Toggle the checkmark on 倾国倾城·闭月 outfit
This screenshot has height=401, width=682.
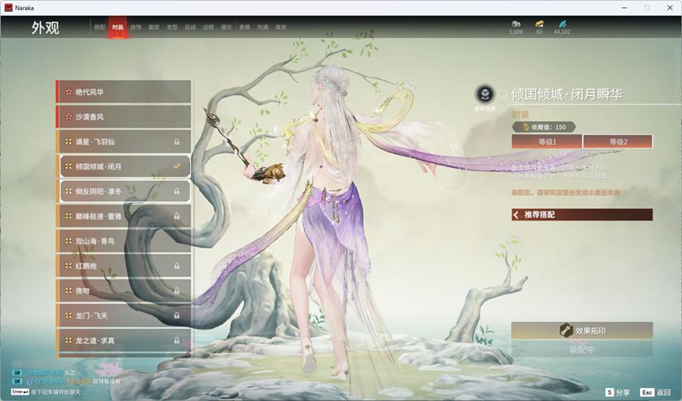point(177,167)
